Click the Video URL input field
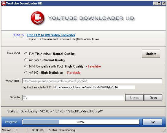167x133 pixels. coord(92,81)
